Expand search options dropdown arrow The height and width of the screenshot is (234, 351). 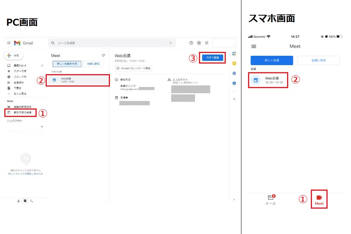pos(170,43)
